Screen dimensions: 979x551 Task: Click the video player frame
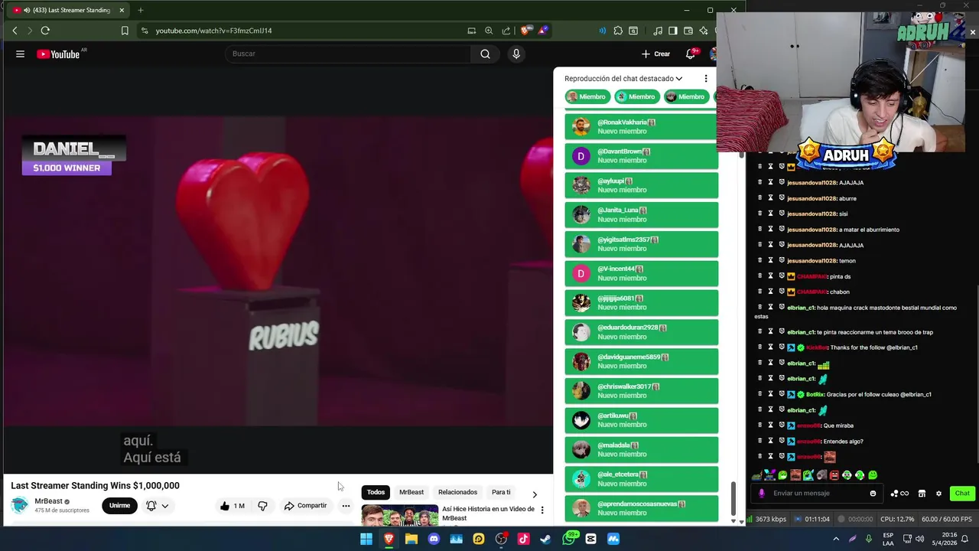(x=278, y=269)
